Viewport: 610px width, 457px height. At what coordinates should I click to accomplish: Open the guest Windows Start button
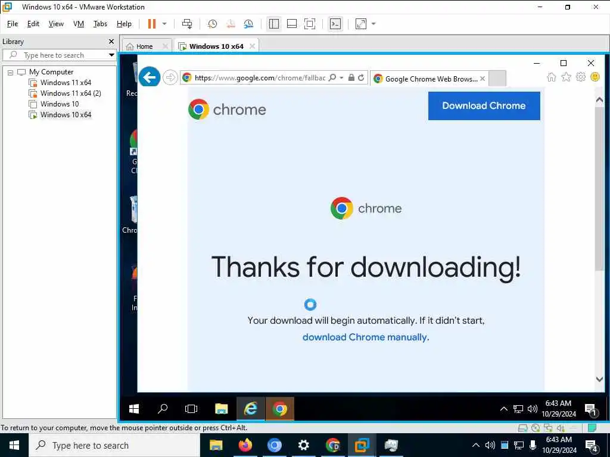134,409
